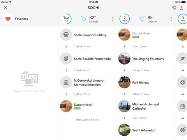Screen dimensions: 187x140
Task: Open trip settings gear icon
Action: coord(174,8)
